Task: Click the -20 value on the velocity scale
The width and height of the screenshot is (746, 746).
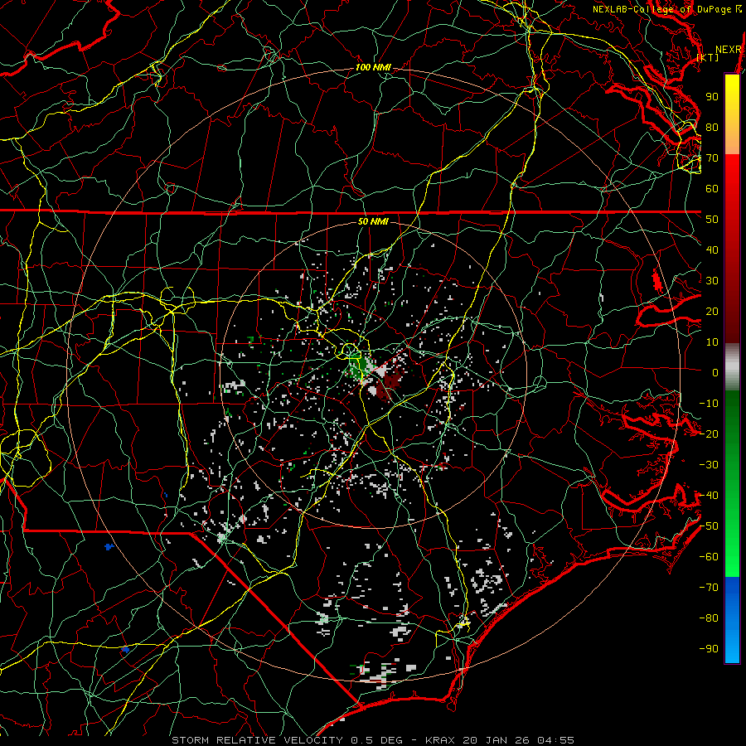Action: point(709,434)
